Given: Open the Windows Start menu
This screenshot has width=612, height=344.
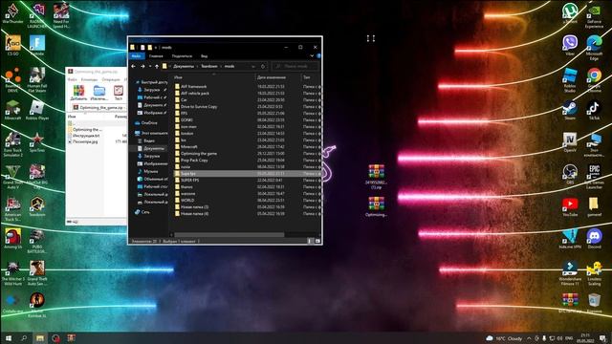Looking at the screenshot, I should click(9, 337).
